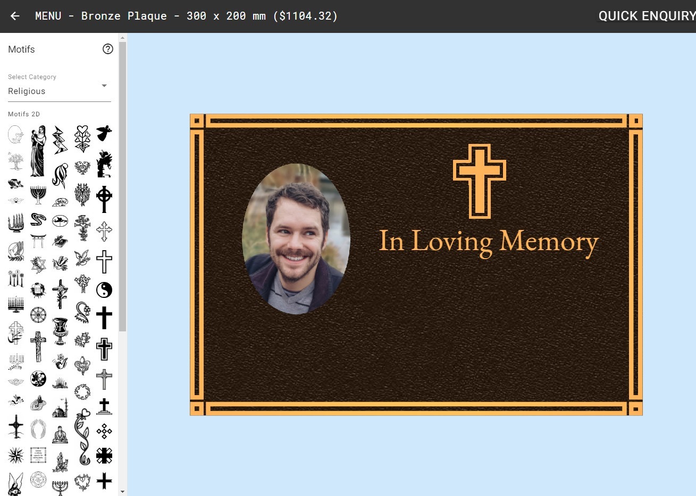This screenshot has width=696, height=496.
Task: Click the scrollbar down arrow
Action: coord(122,492)
